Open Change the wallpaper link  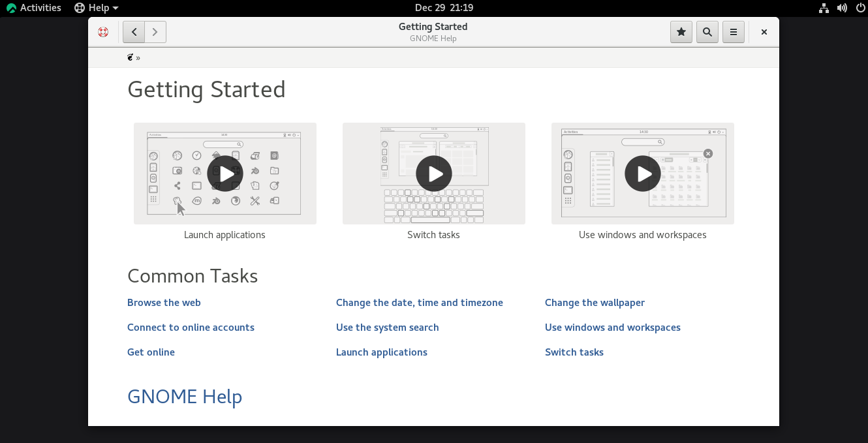(x=595, y=303)
